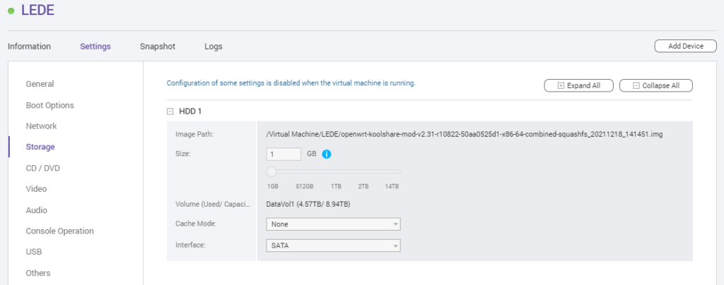
Task: Open the Logs tab
Action: [214, 47]
